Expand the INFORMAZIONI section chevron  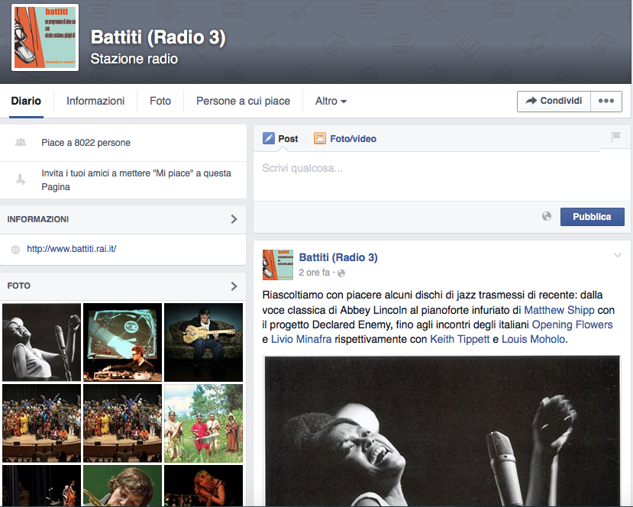point(234,219)
